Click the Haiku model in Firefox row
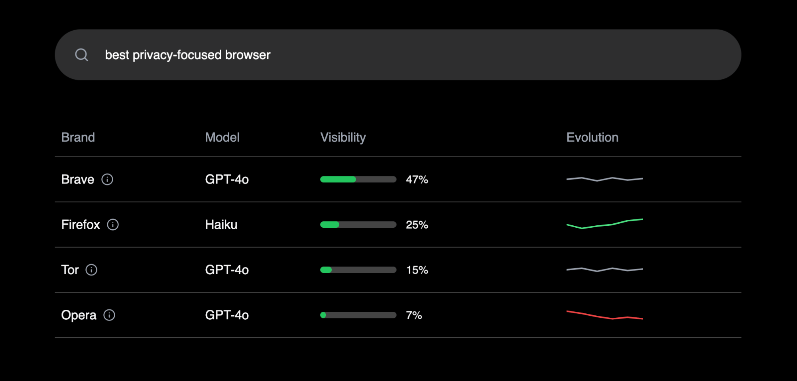The image size is (797, 381). [221, 225]
